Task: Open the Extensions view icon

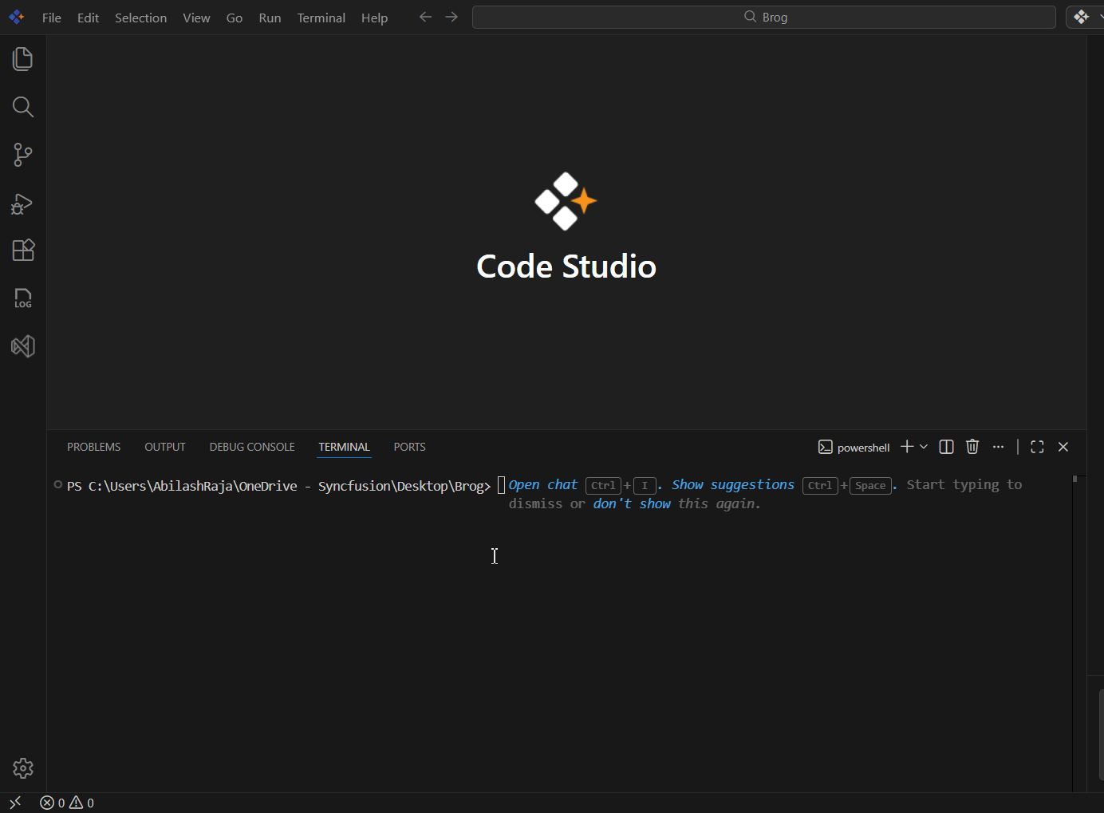Action: (23, 251)
